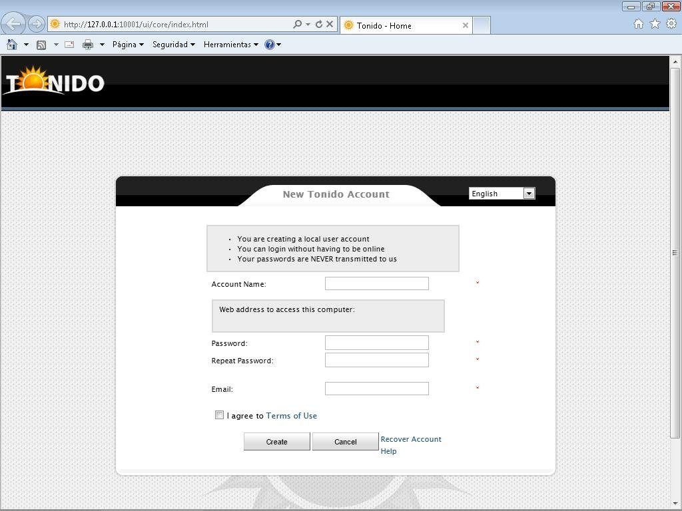Open a new blank tab

point(482,25)
